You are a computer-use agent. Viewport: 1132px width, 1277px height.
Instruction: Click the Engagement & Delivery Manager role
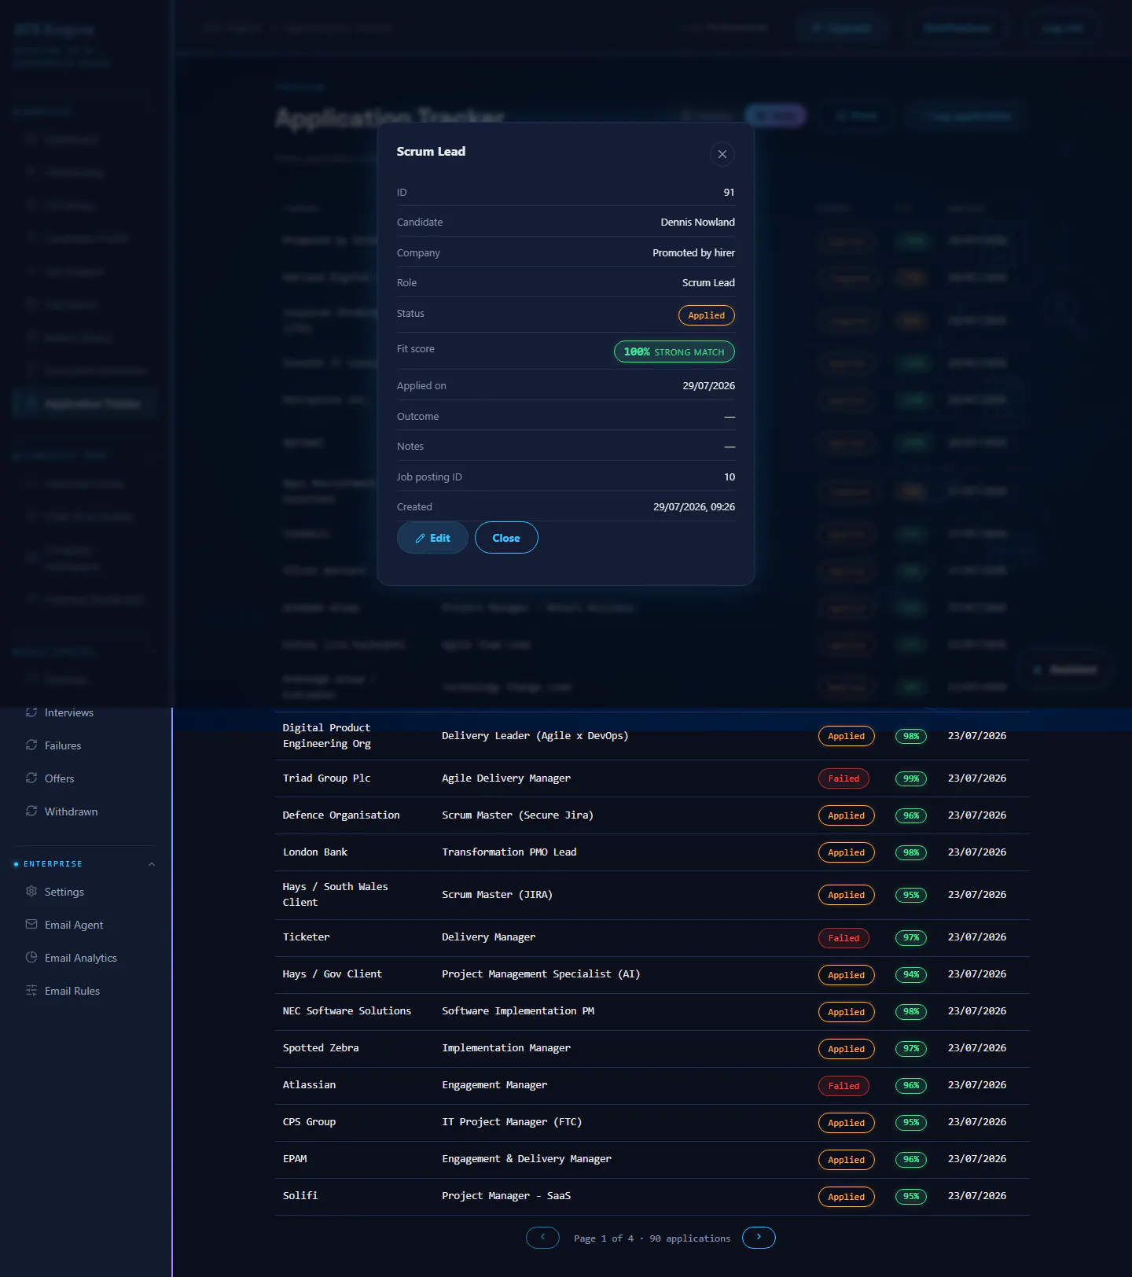coord(527,1159)
